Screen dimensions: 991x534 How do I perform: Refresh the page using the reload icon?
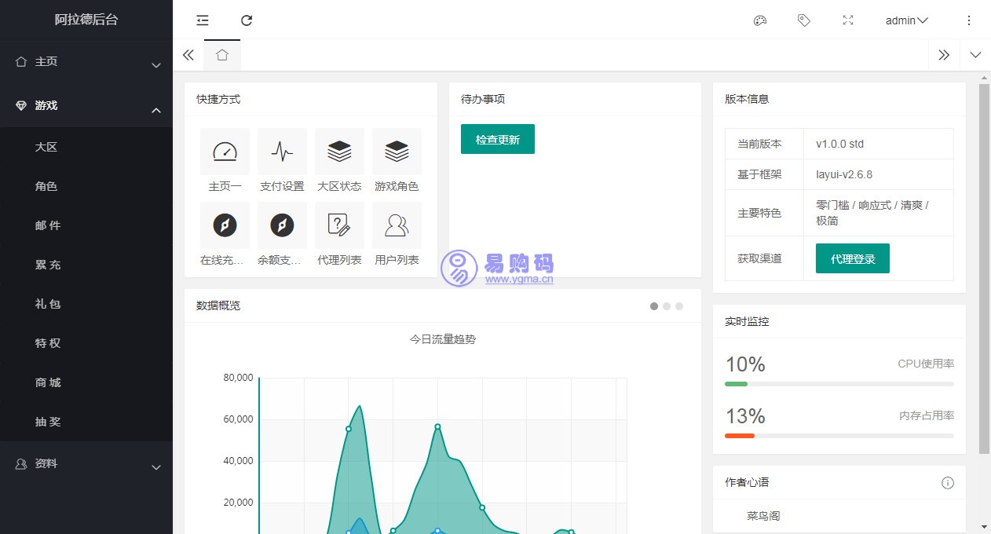[247, 20]
